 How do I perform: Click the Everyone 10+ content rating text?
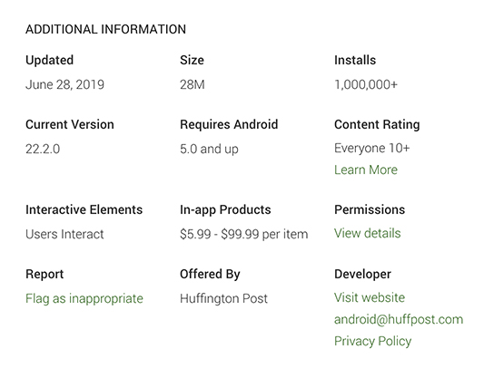pos(372,149)
